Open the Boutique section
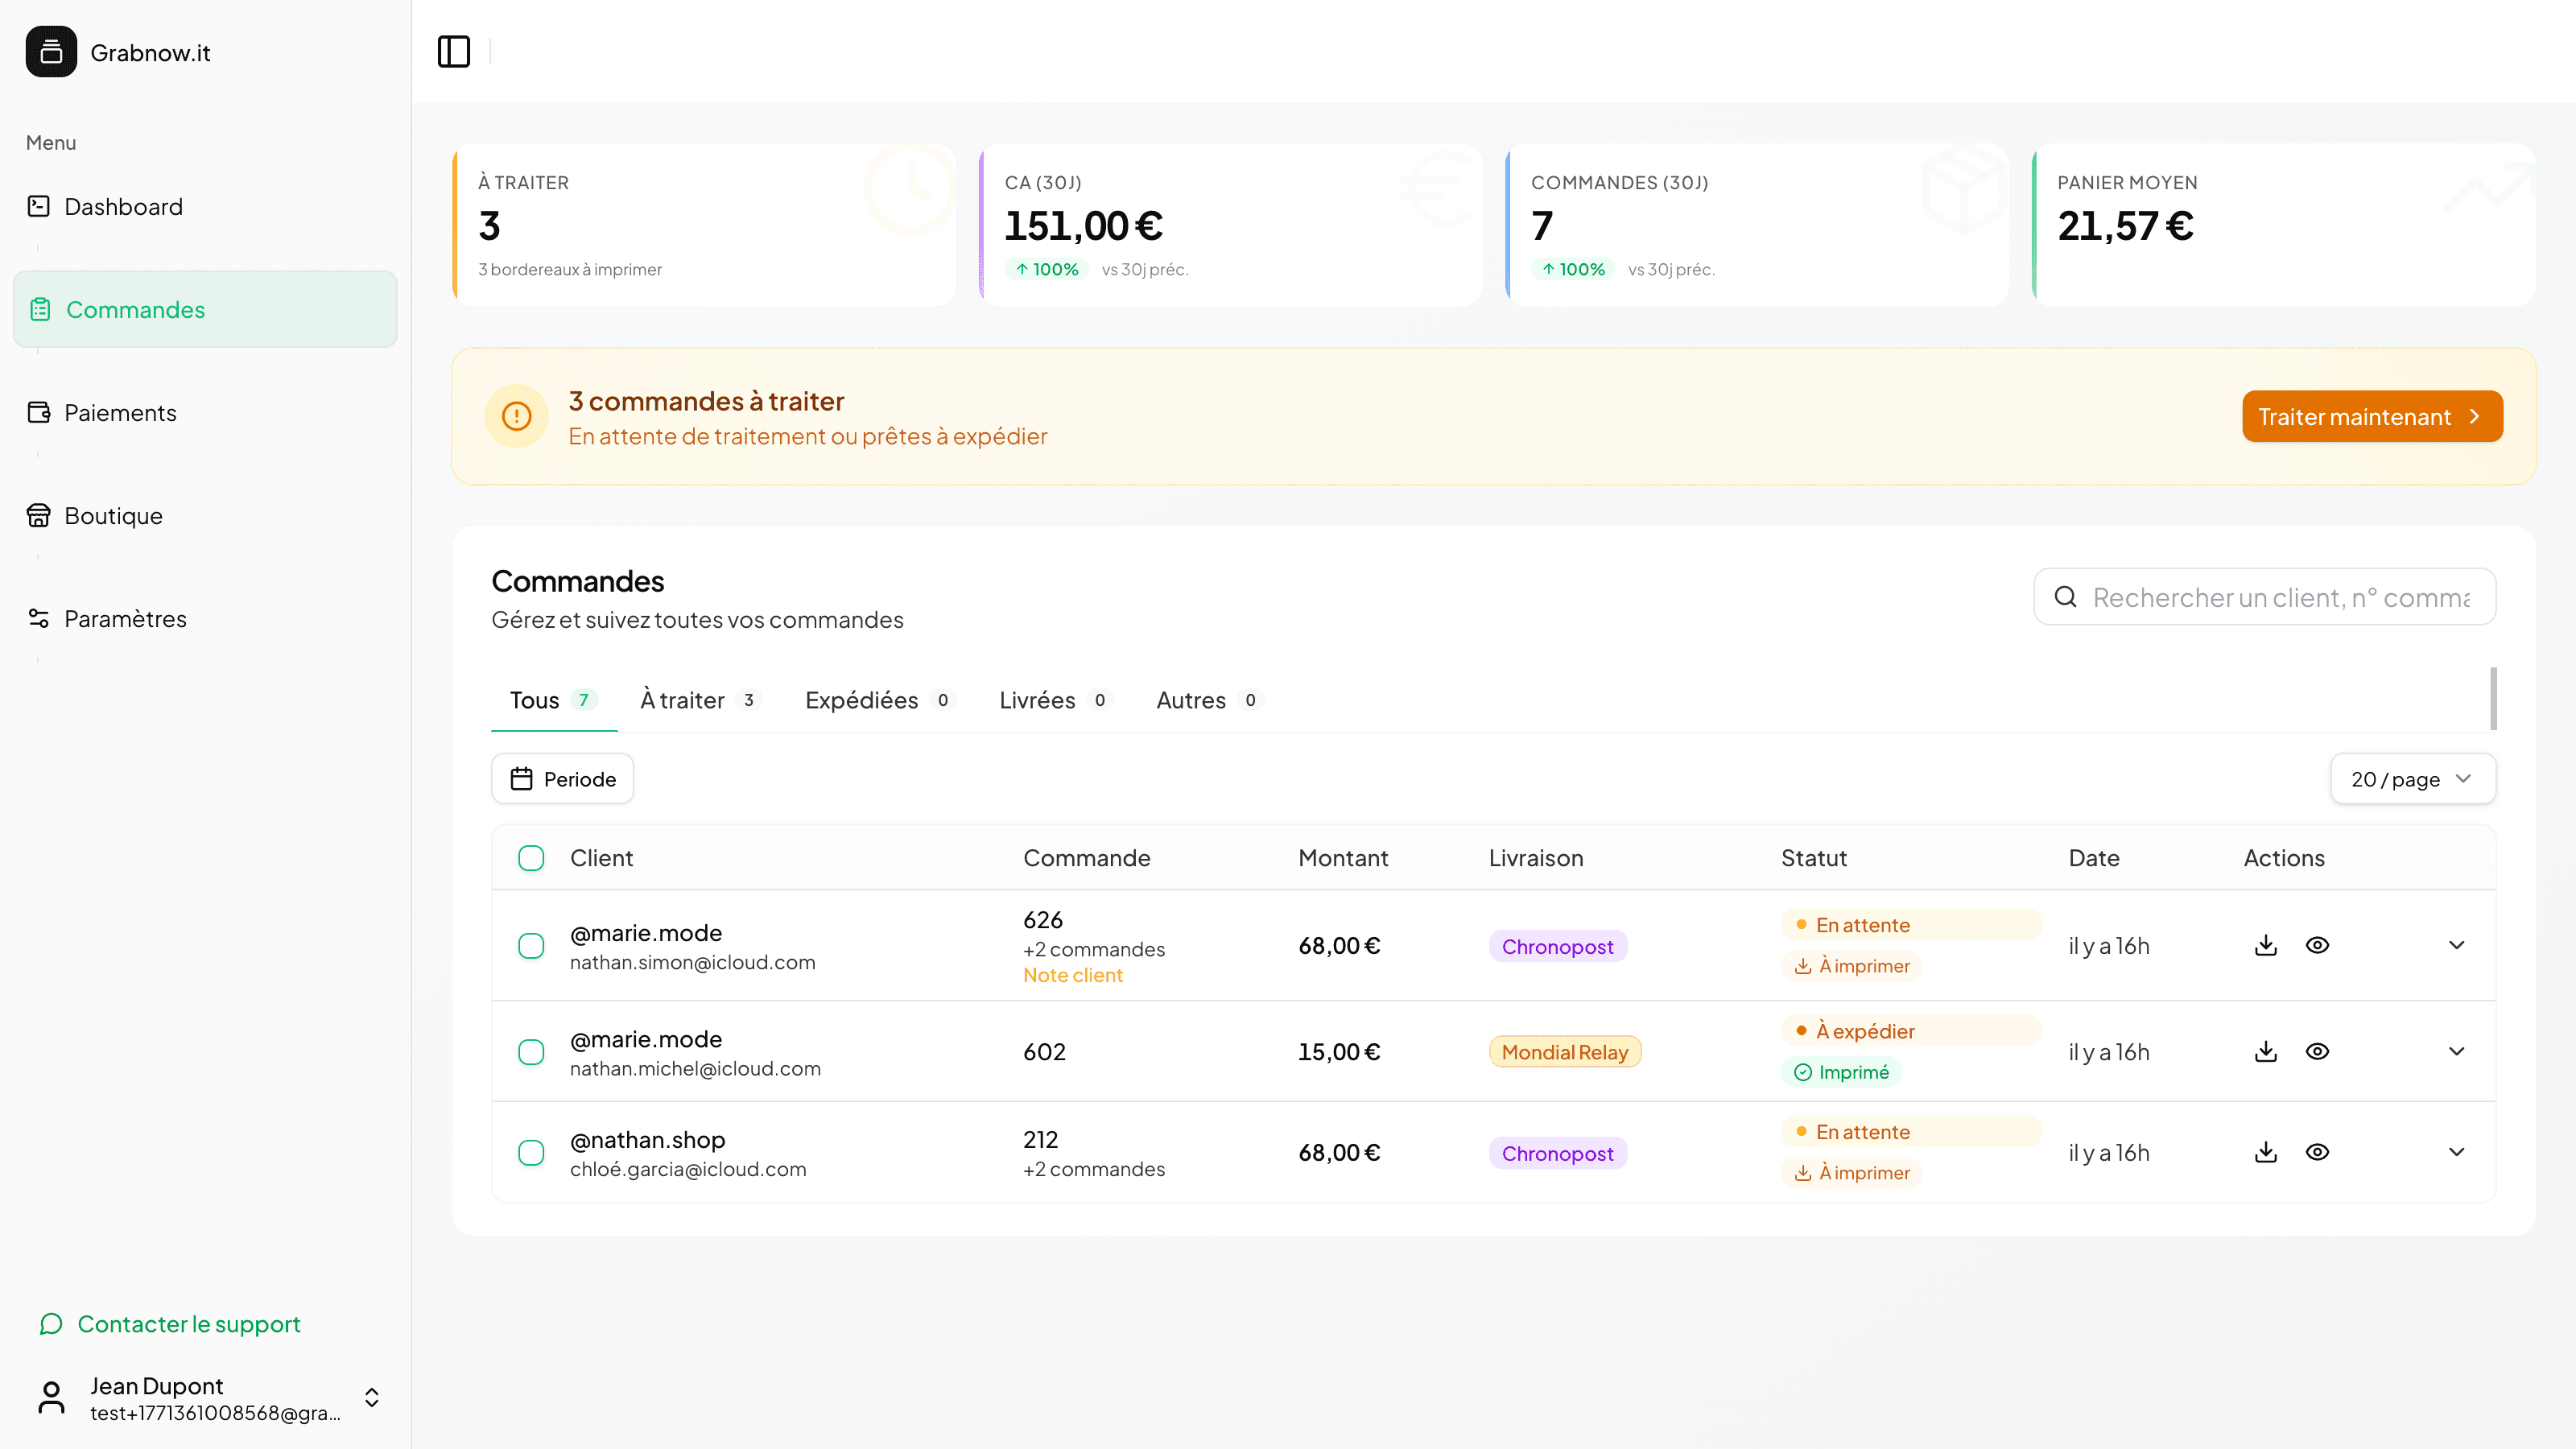Screen dimensions: 2576x1449 [x=113, y=516]
